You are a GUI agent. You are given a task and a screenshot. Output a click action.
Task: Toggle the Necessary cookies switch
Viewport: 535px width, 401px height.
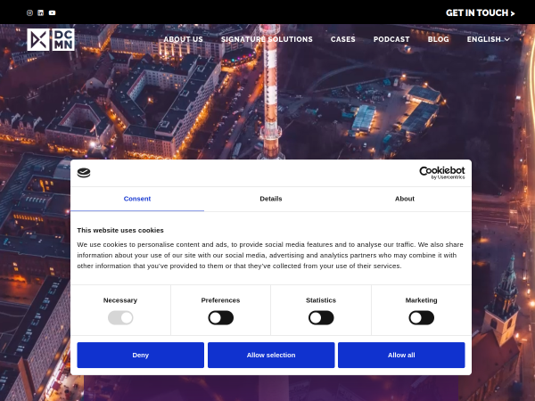coord(120,318)
